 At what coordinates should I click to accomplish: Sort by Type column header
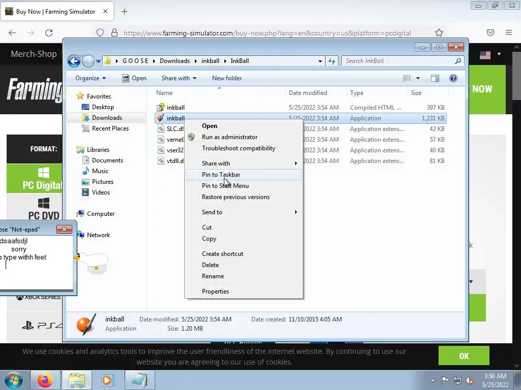pos(377,93)
